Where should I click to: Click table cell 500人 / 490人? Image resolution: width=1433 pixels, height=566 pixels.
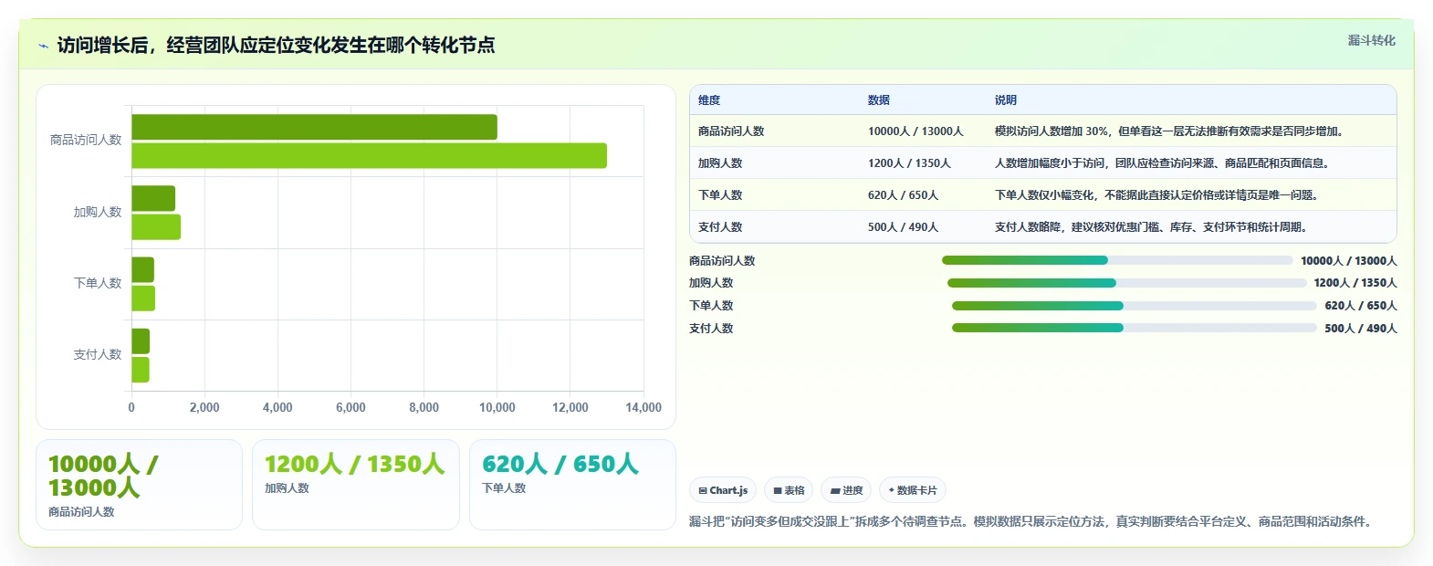click(903, 227)
